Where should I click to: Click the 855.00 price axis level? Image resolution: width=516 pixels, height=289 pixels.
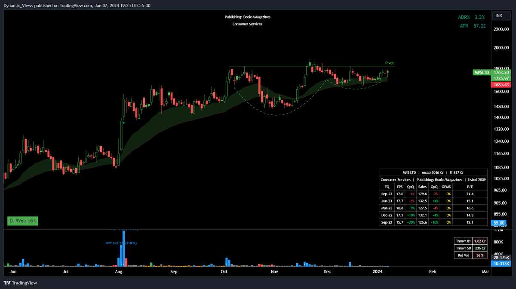click(x=501, y=214)
